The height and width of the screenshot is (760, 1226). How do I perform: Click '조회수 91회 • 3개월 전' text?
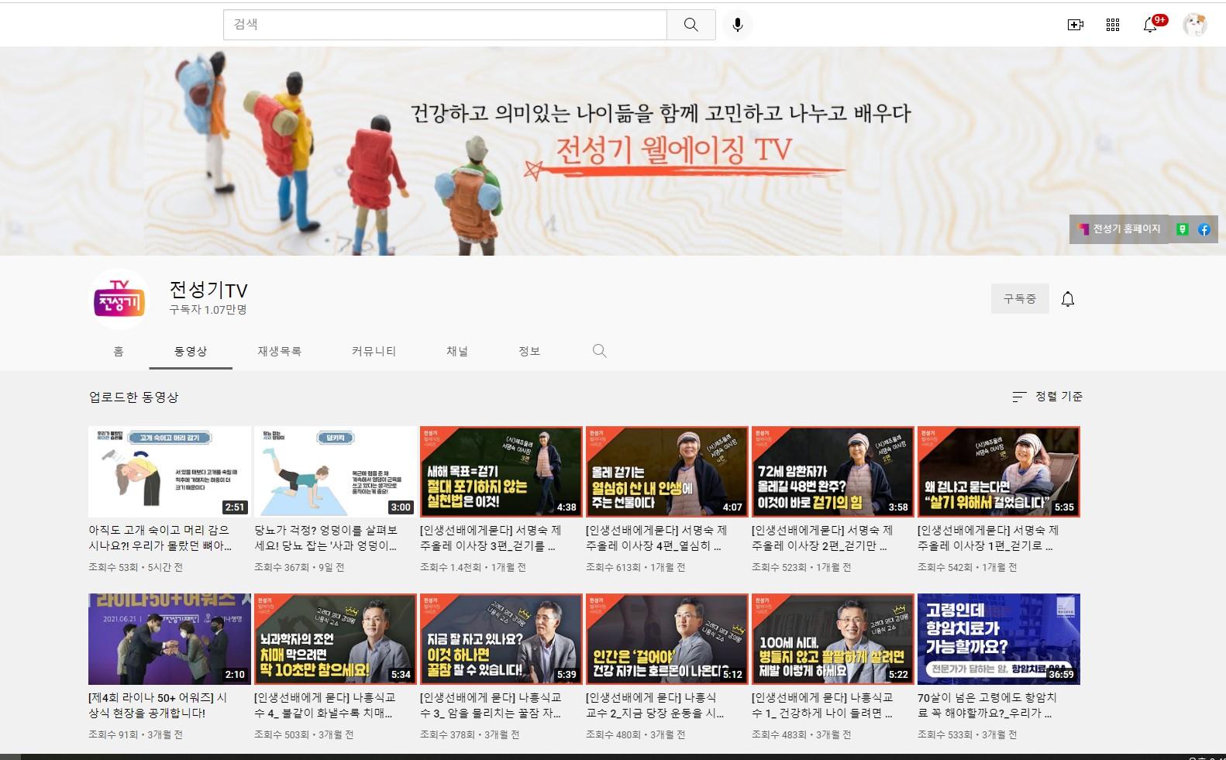[136, 734]
